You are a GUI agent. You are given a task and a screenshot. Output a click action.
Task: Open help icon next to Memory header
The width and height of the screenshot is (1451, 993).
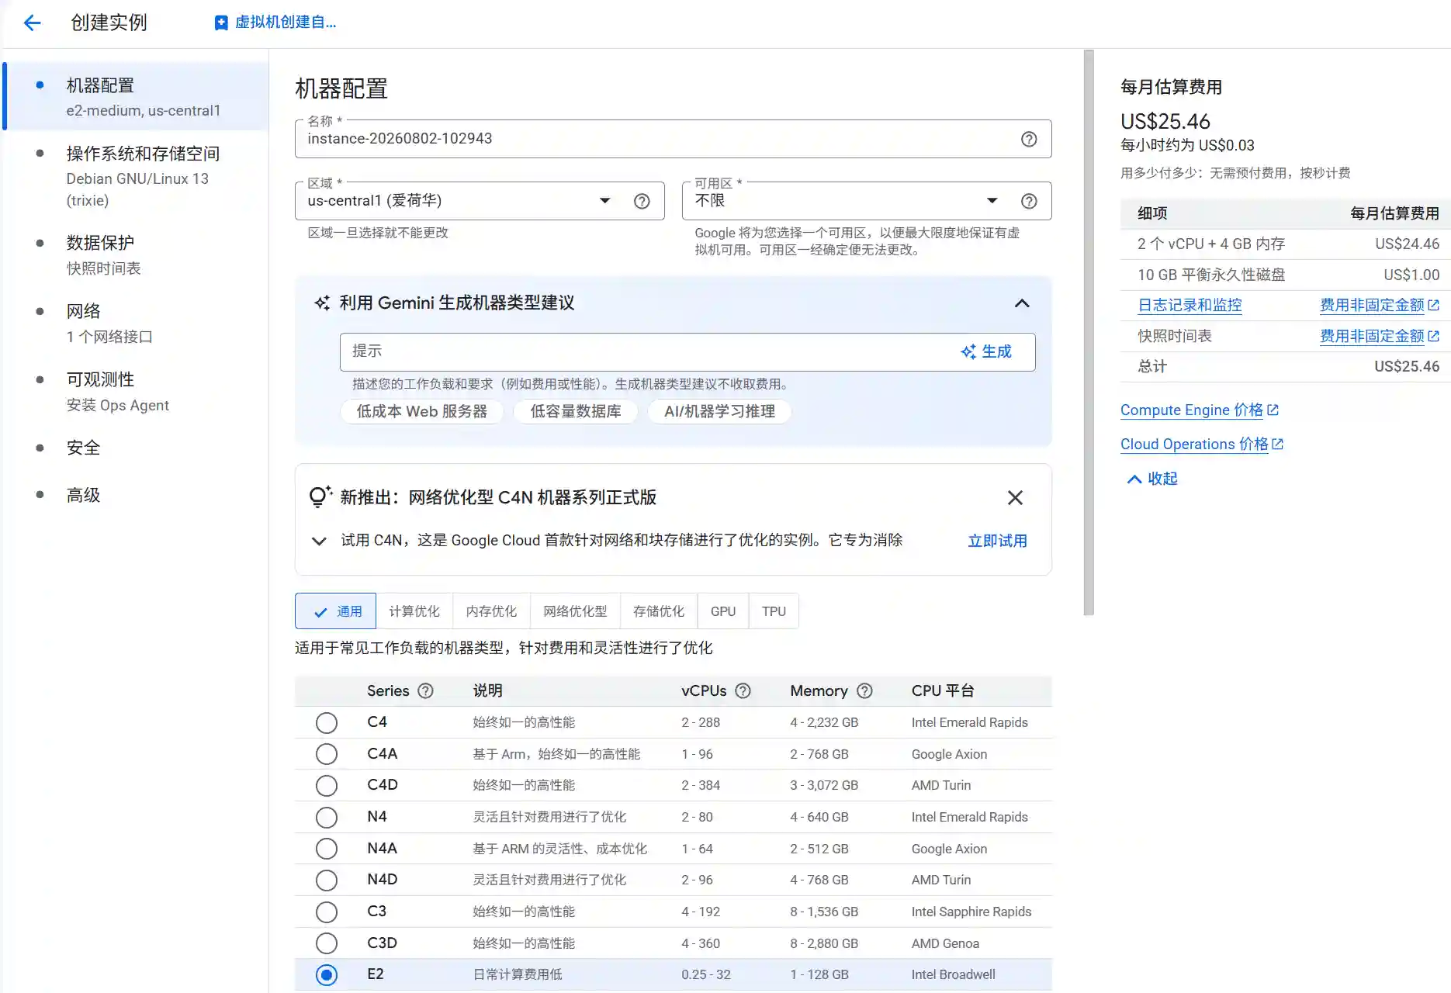864,690
